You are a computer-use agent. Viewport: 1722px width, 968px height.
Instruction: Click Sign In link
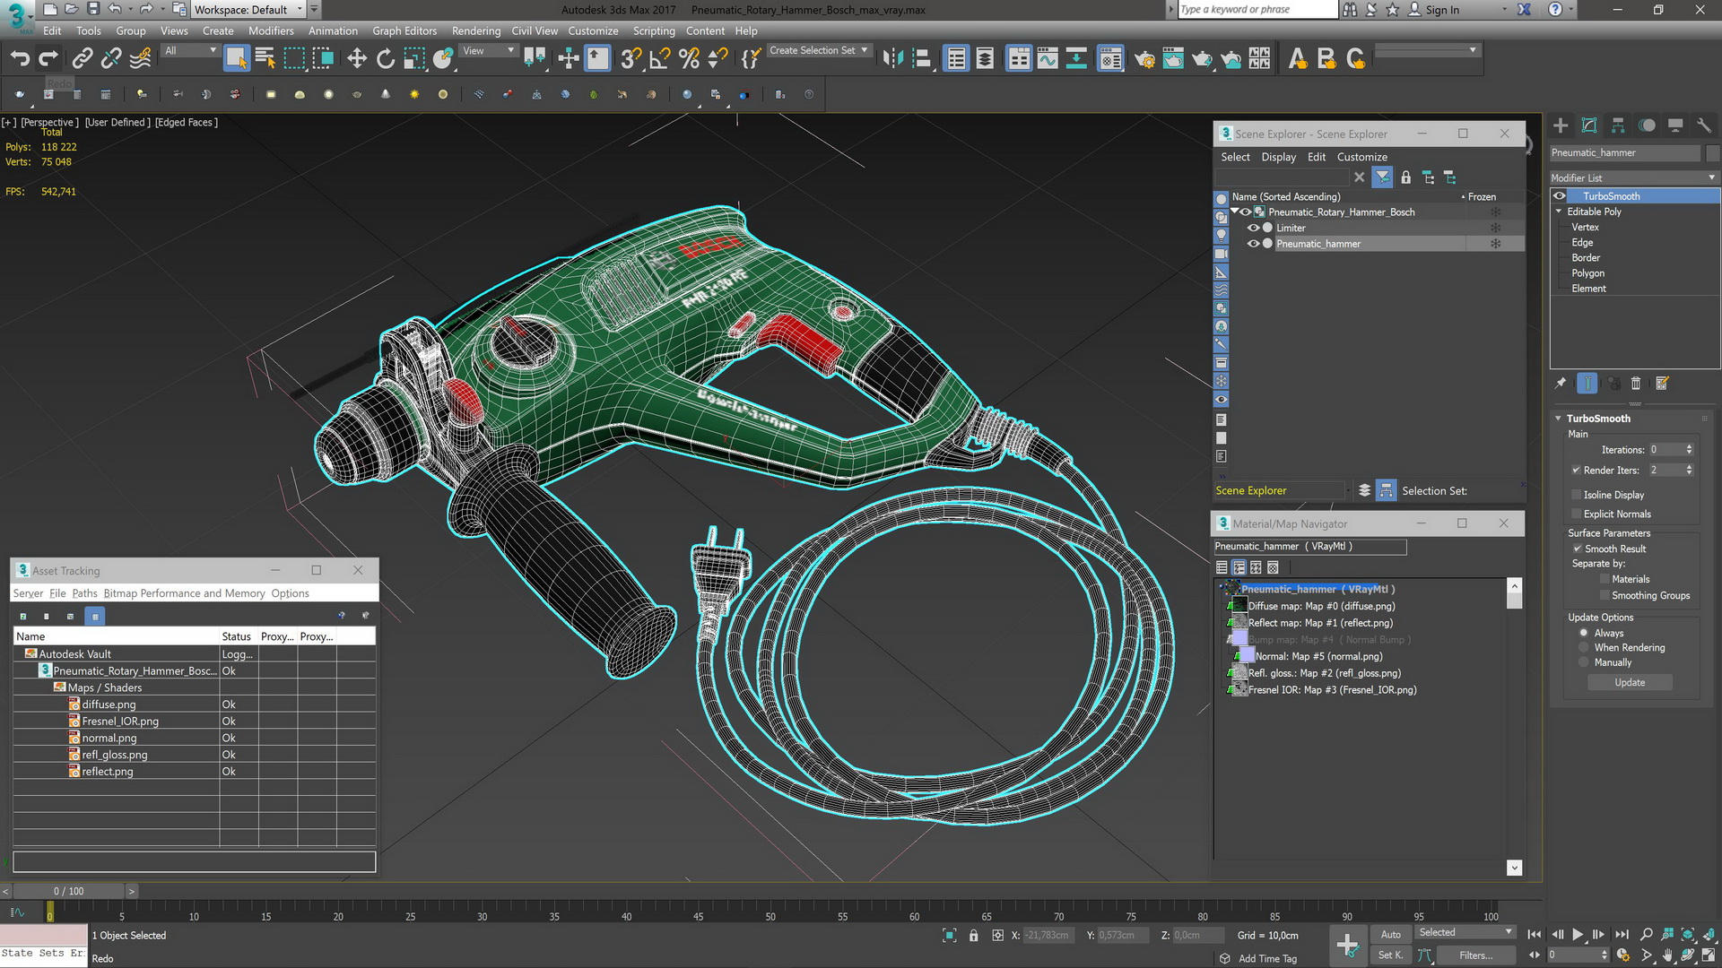tap(1442, 10)
